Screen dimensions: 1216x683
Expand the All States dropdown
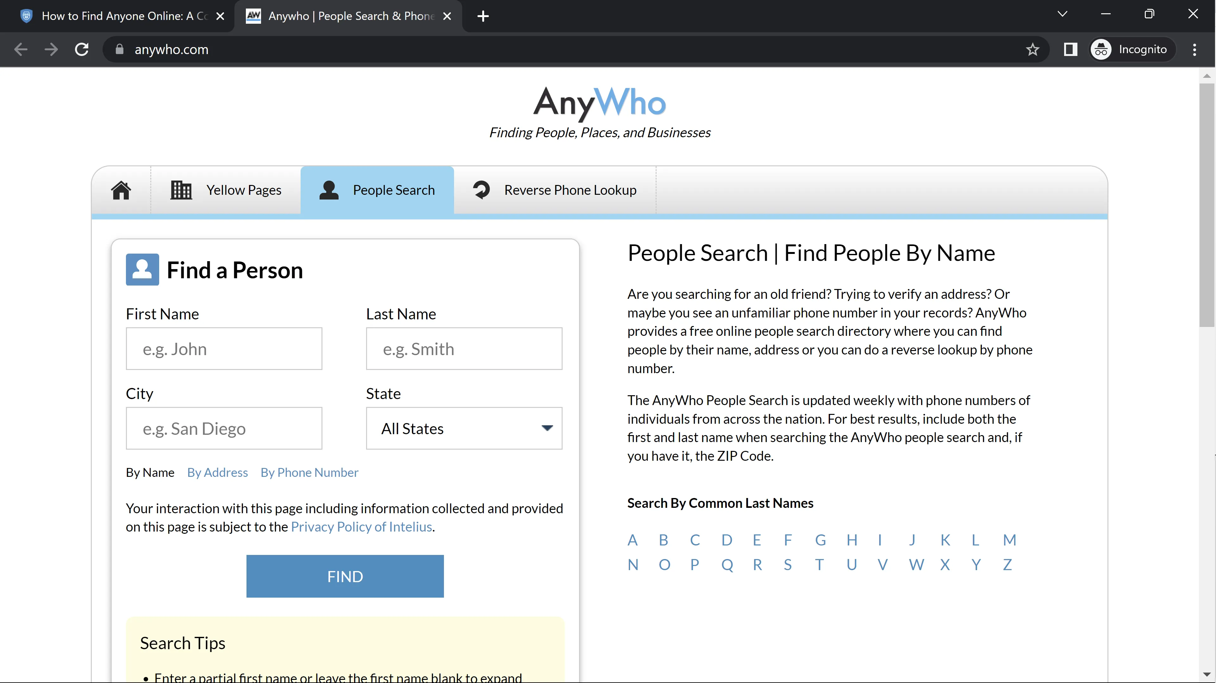(x=464, y=428)
